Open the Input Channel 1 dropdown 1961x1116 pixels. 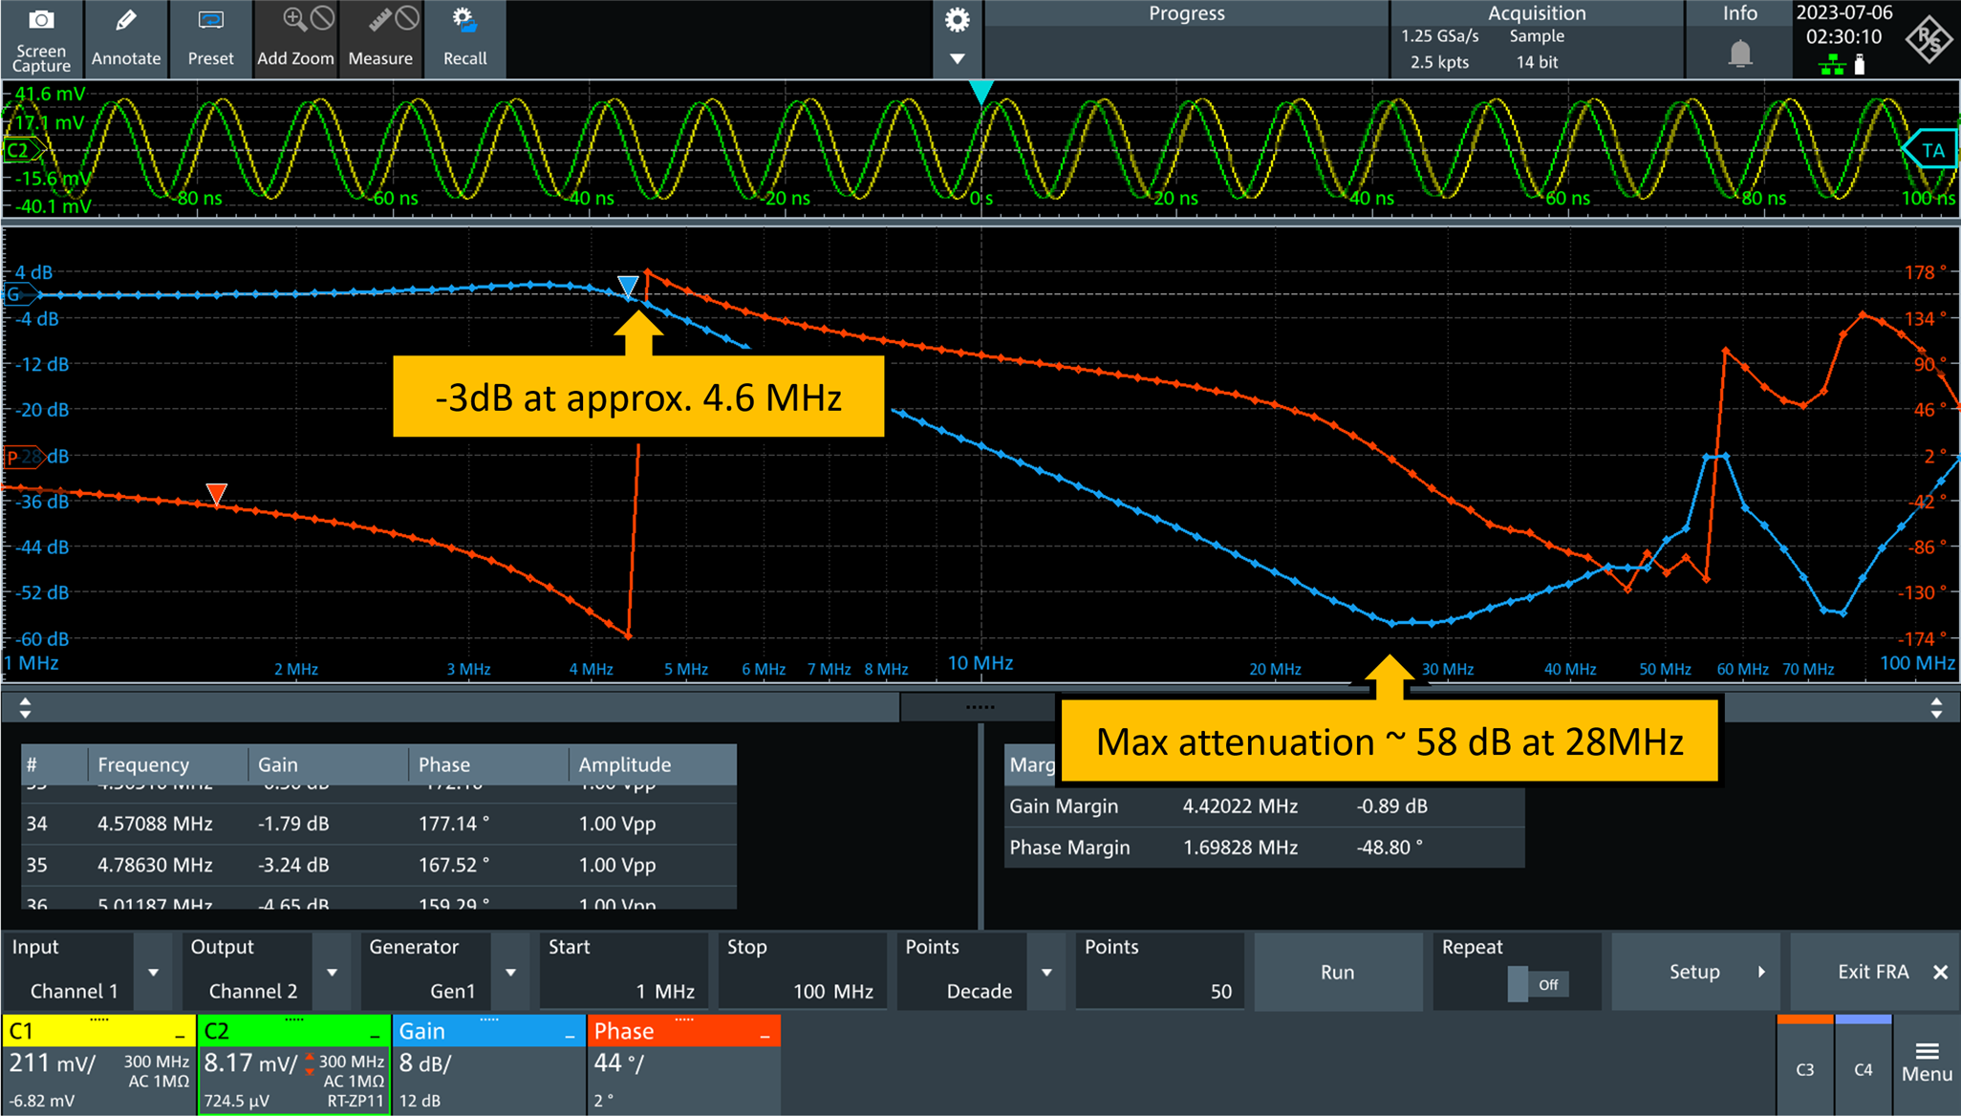(153, 973)
